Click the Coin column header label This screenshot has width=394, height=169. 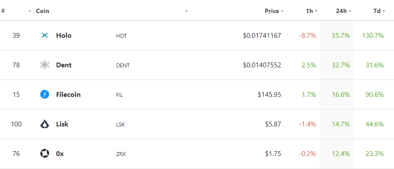[43, 11]
